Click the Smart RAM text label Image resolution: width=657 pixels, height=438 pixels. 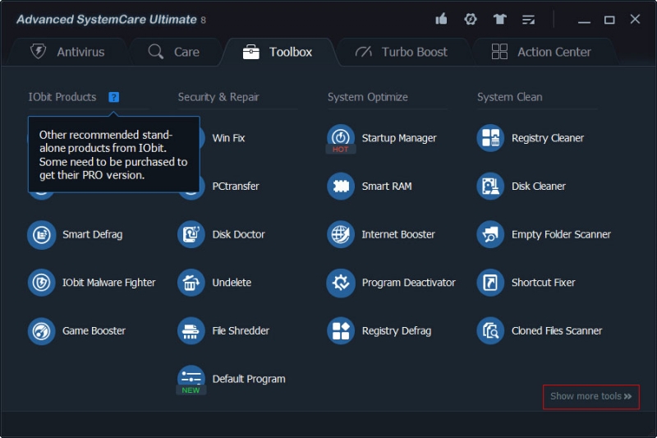coord(387,186)
